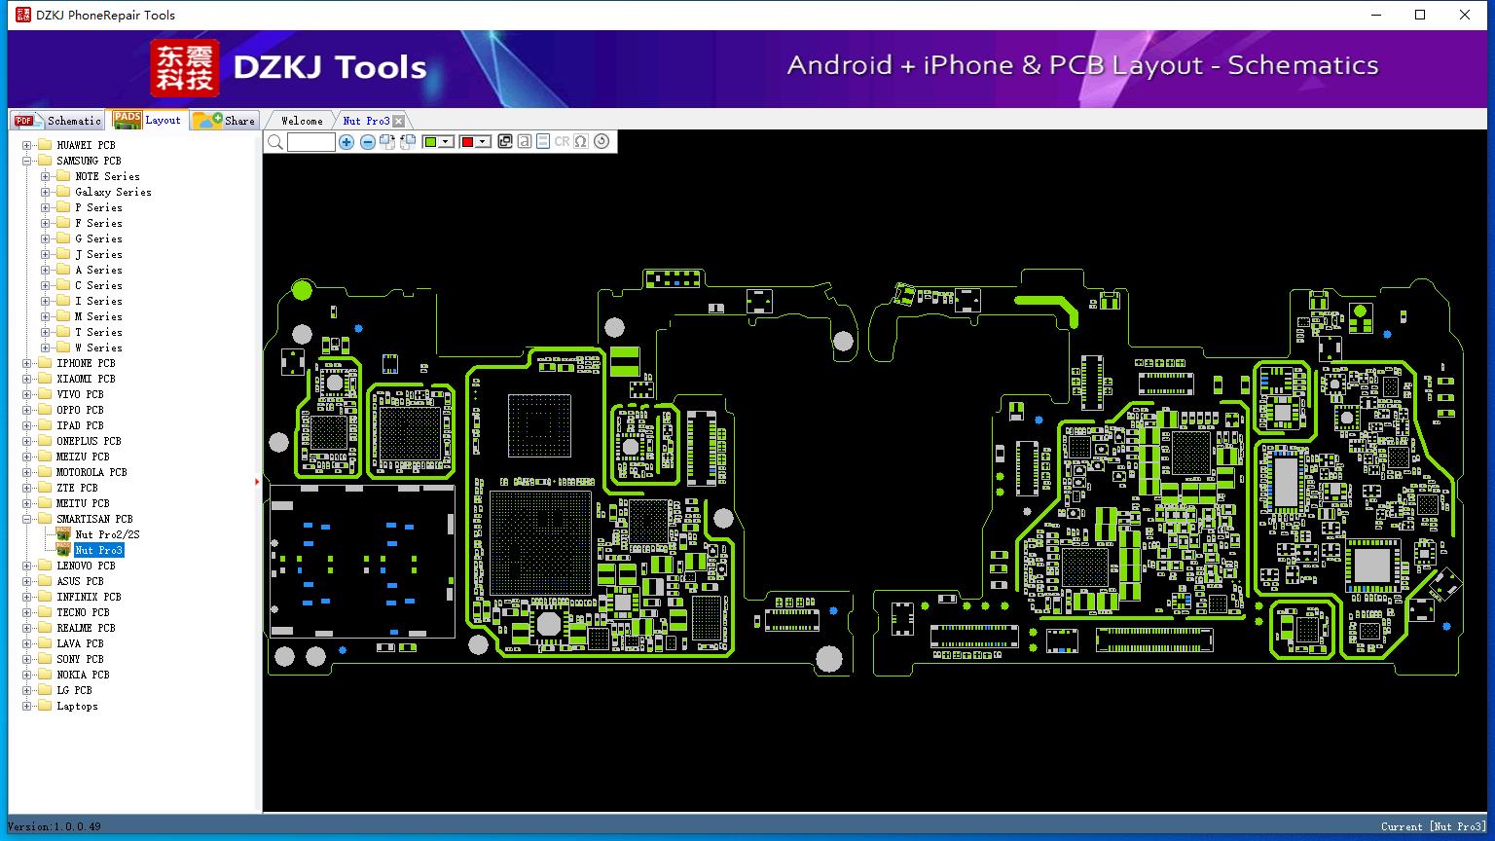Image resolution: width=1495 pixels, height=841 pixels.
Task: Select Nut Pro3 in the tree
Action: (99, 550)
